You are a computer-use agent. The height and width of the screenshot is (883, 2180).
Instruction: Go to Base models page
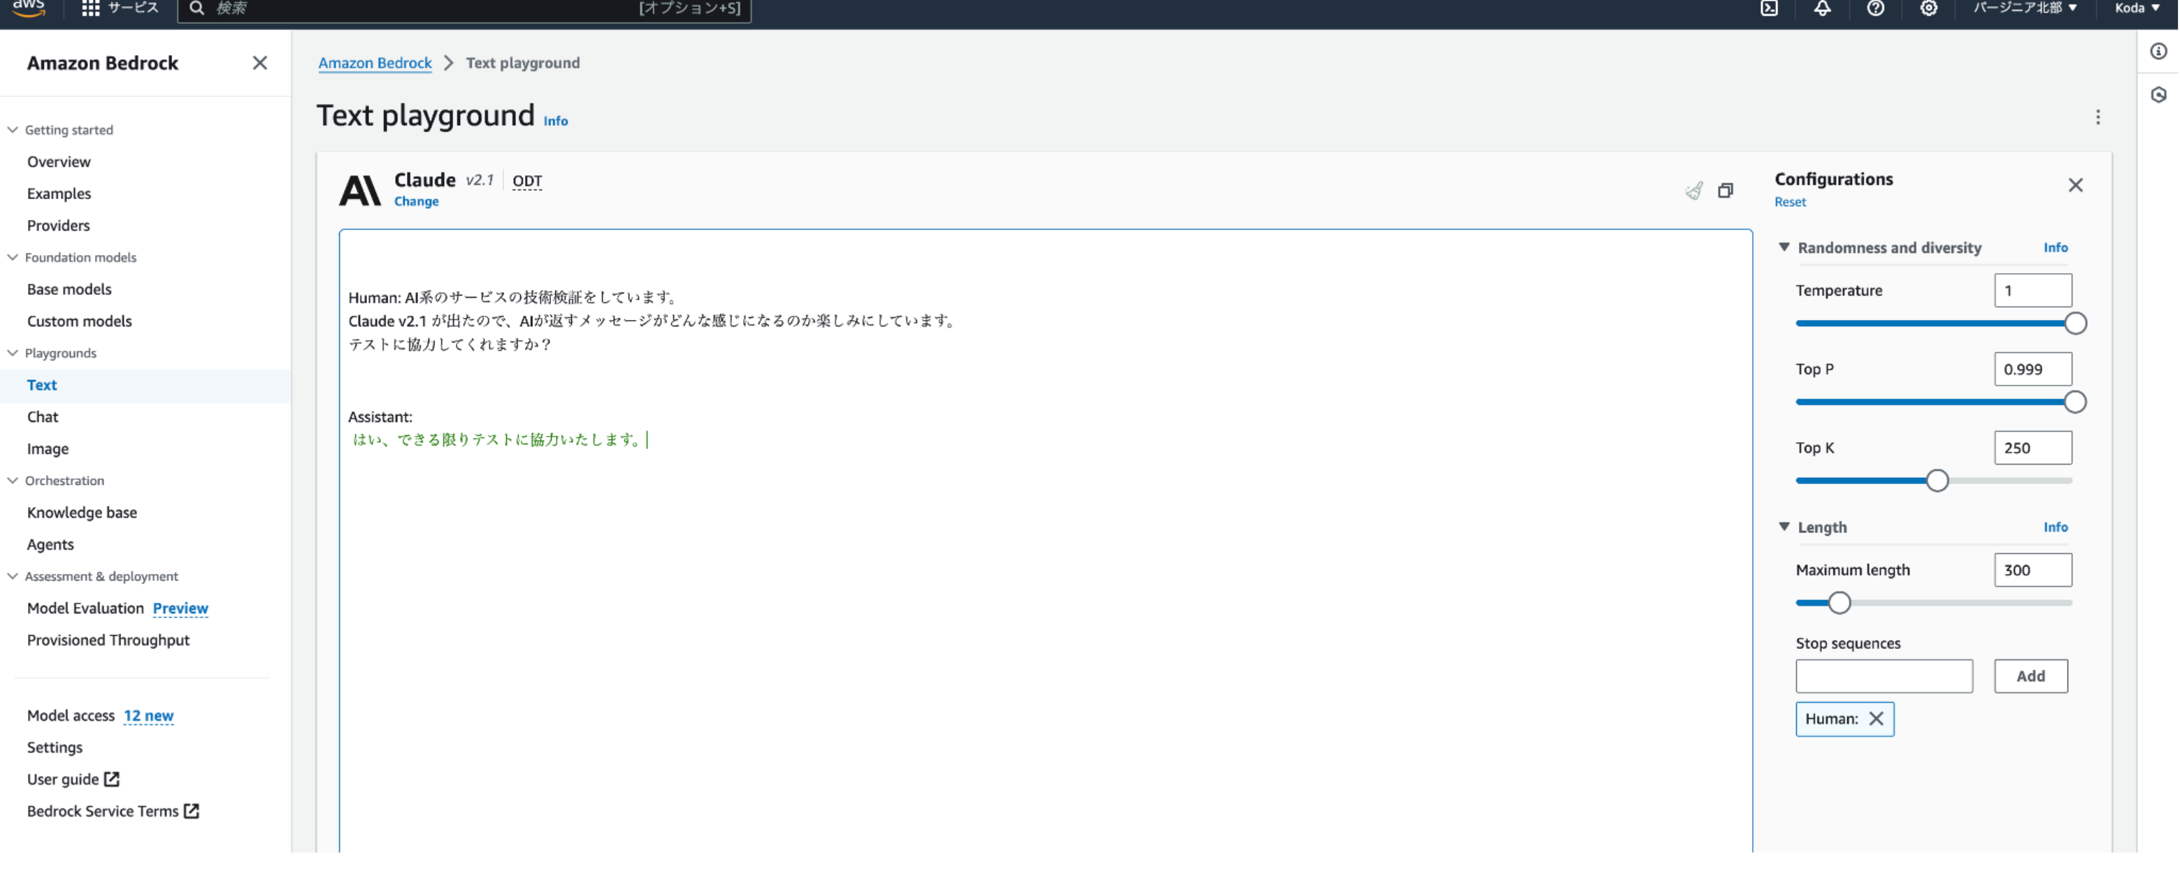click(69, 289)
